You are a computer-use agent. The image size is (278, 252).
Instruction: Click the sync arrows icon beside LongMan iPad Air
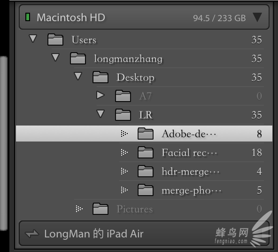tap(32, 234)
